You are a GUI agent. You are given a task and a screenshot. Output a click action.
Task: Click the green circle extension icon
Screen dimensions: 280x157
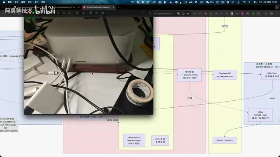(x=253, y=14)
